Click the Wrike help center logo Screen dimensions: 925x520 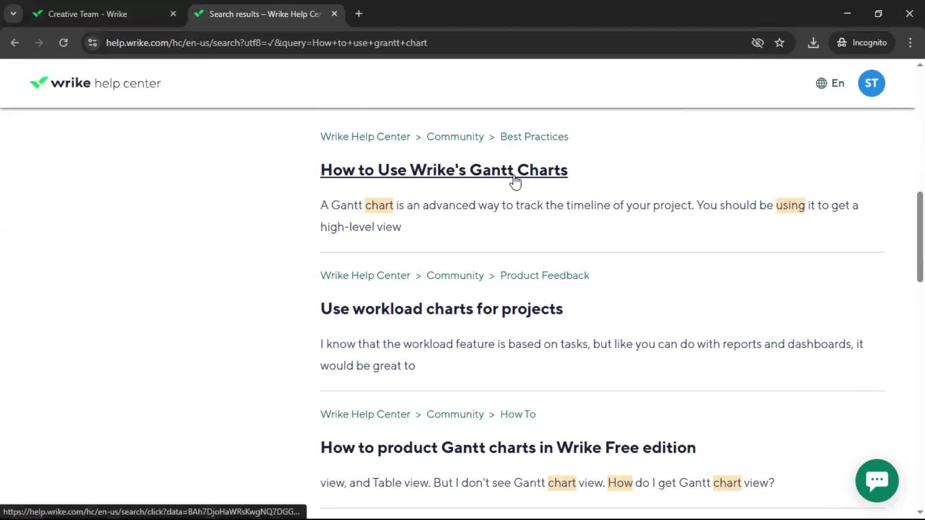[x=95, y=83]
